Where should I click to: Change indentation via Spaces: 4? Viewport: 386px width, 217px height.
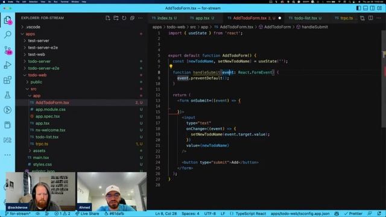pos(191,213)
